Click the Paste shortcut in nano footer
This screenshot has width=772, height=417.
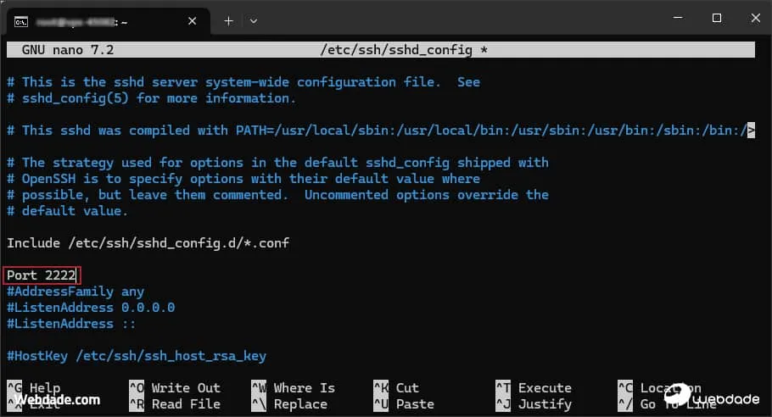pos(415,404)
